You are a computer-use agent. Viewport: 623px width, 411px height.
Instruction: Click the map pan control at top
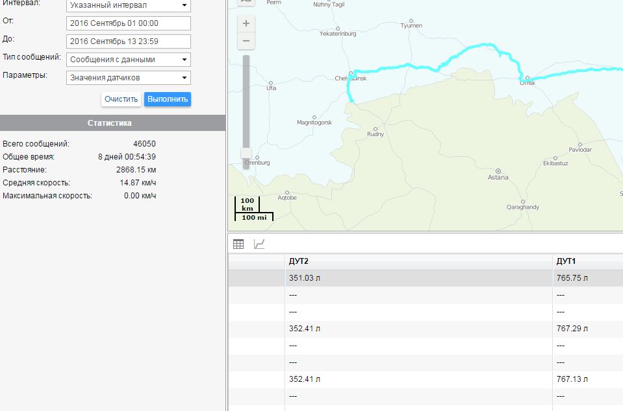coord(246,3)
